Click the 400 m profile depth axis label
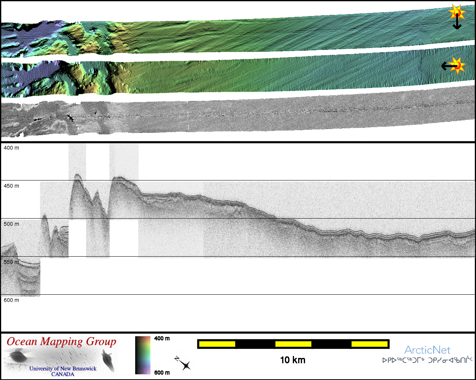The width and height of the screenshot is (476, 380). tap(11, 148)
